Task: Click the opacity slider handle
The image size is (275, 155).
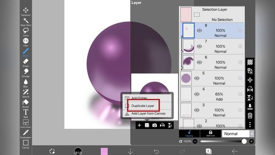Action: pos(244,141)
